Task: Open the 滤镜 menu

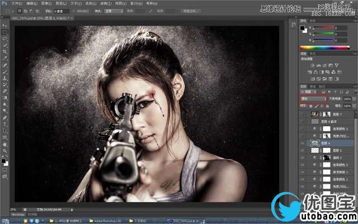Action: tap(106, 3)
